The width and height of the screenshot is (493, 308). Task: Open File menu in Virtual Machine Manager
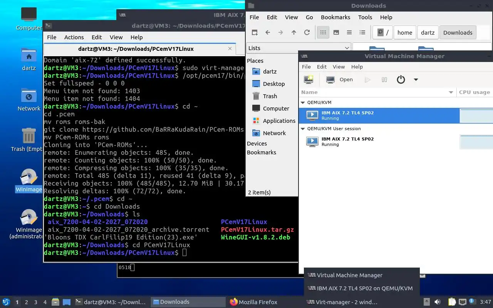coord(306,67)
